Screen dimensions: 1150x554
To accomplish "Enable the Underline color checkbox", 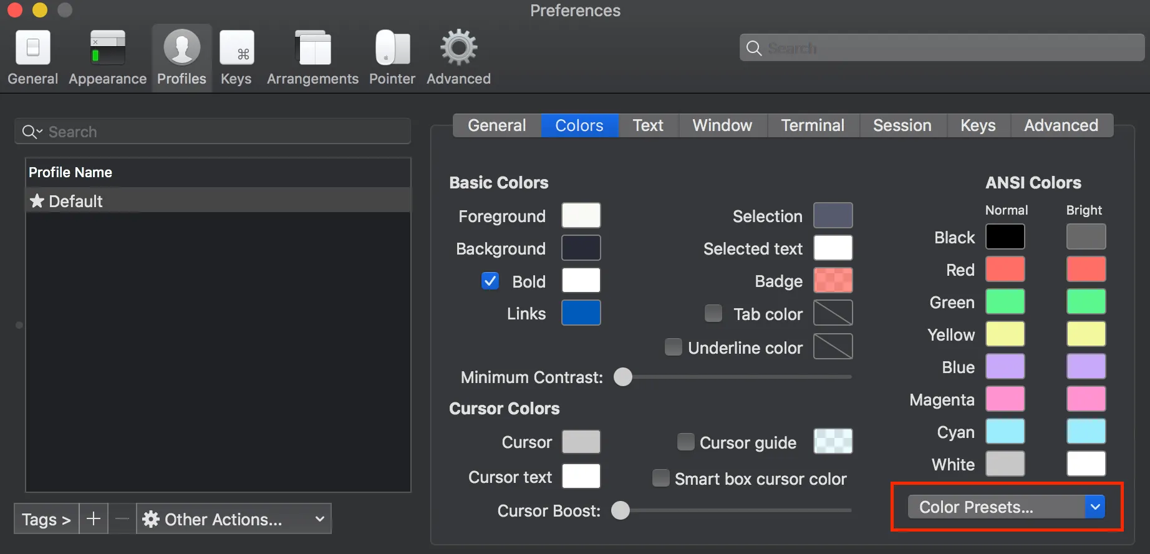I will point(673,347).
